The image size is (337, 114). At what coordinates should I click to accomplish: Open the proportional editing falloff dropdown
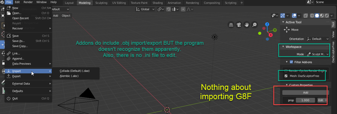coord(189,9)
